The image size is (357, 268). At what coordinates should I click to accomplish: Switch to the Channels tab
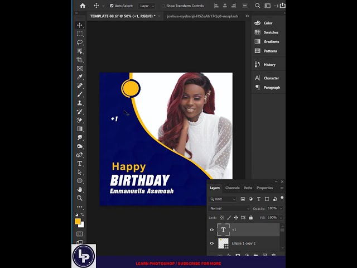(x=233, y=188)
